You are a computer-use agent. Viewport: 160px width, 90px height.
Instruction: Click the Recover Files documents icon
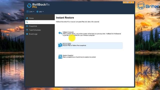(x=60, y=45)
